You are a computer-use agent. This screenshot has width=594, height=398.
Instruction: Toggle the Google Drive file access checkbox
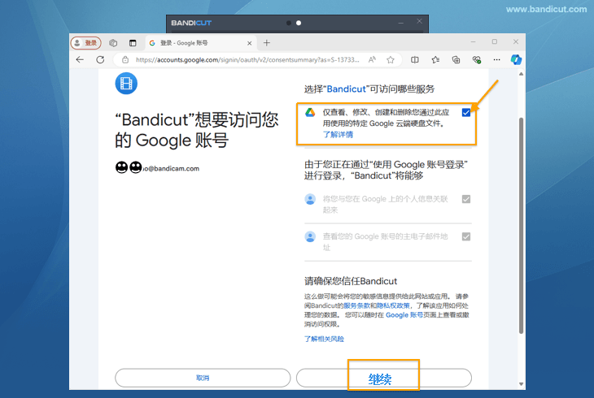(466, 112)
